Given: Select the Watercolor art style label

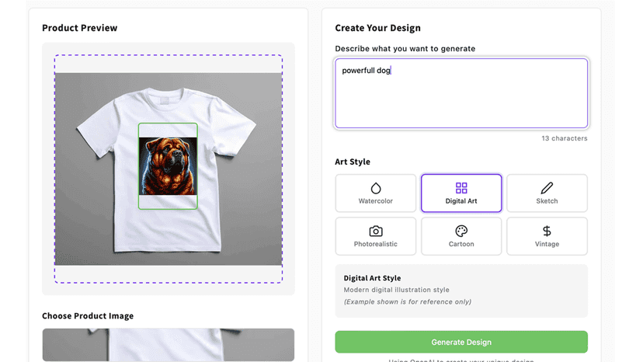Looking at the screenshot, I should point(376,201).
